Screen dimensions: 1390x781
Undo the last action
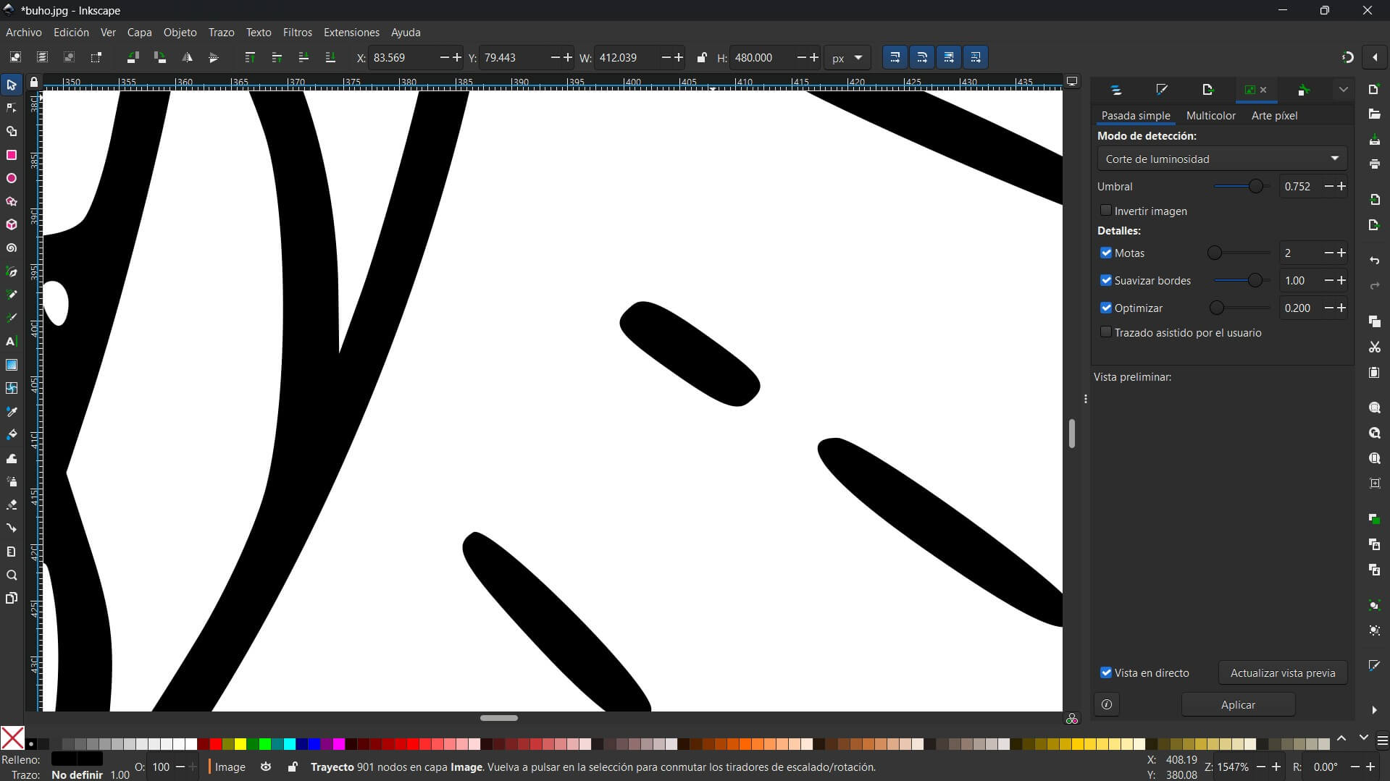(x=1374, y=260)
